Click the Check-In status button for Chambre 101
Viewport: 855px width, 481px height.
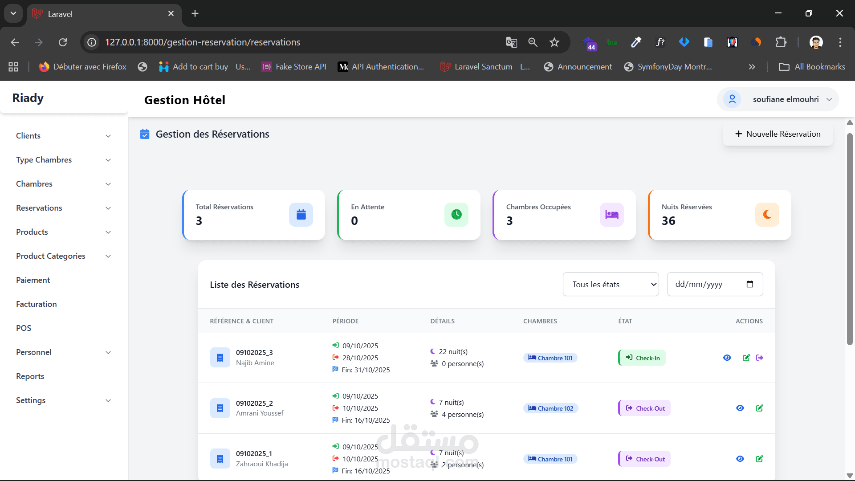point(642,358)
